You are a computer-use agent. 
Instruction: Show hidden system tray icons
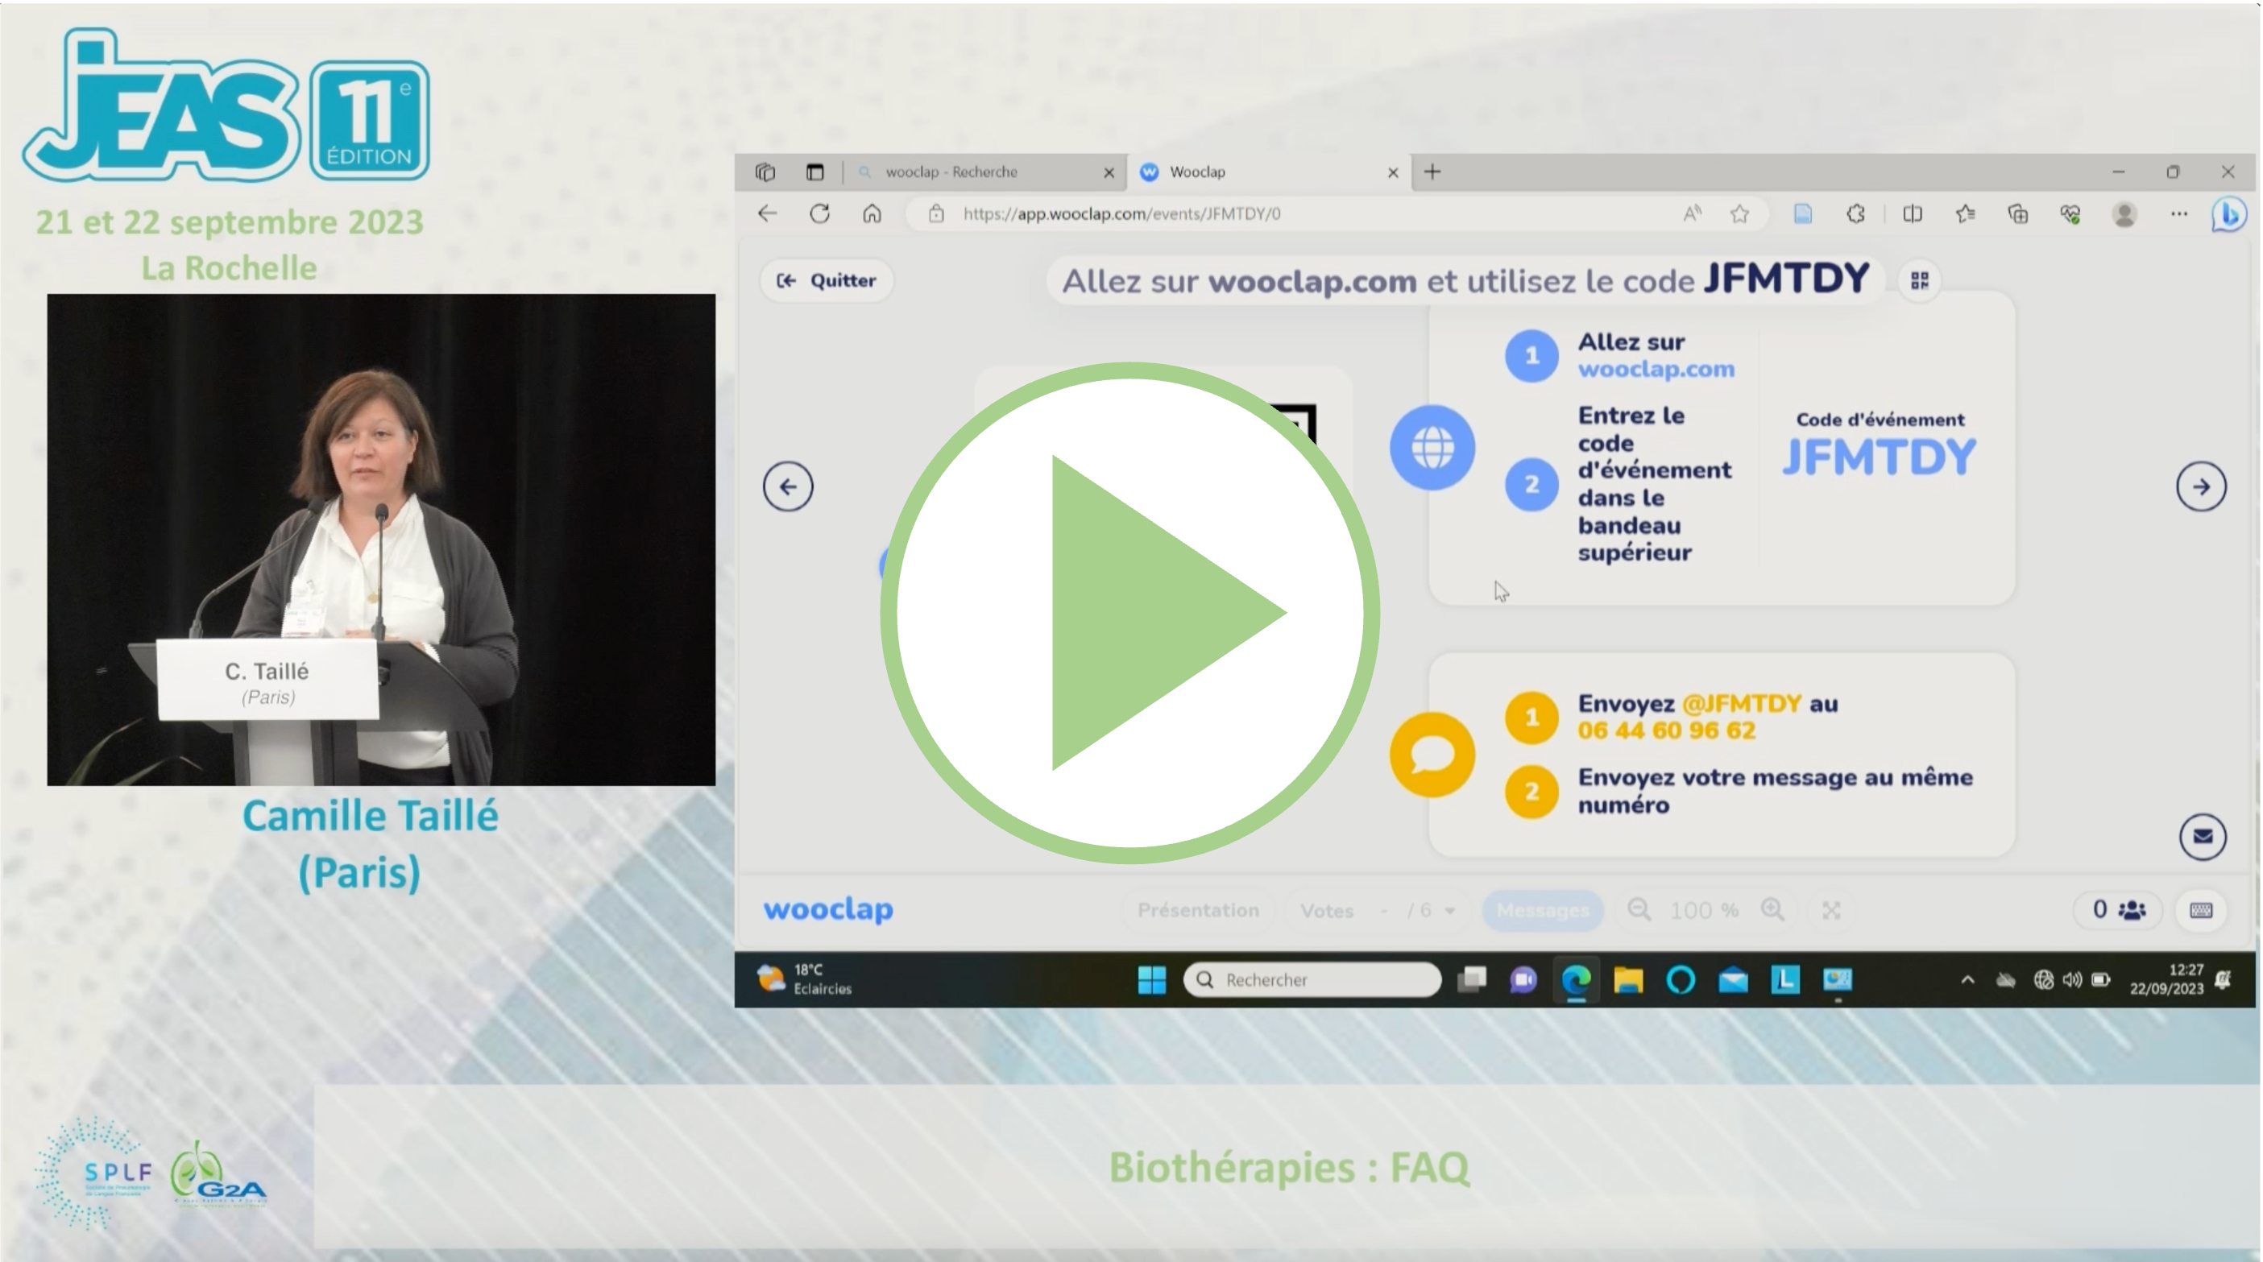pos(1968,979)
